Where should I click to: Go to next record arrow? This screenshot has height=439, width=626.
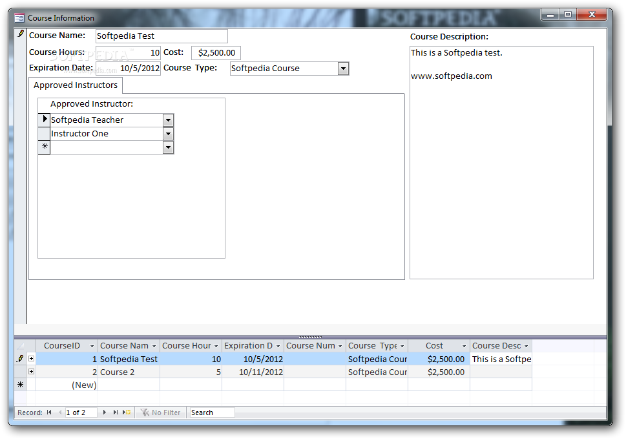[105, 412]
